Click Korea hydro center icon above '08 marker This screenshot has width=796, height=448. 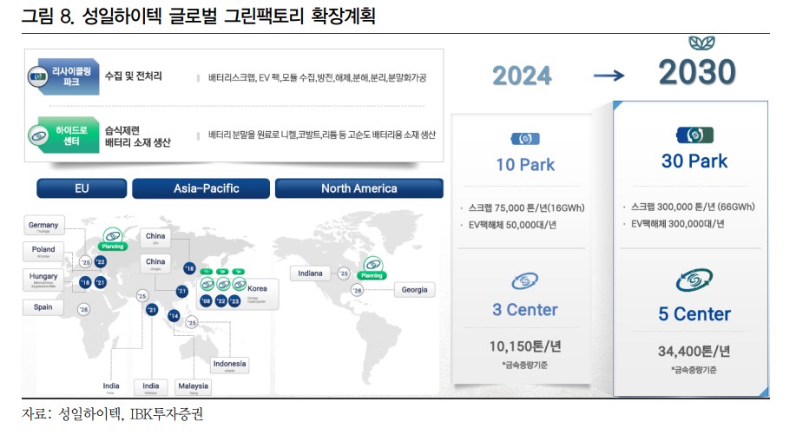(x=207, y=285)
